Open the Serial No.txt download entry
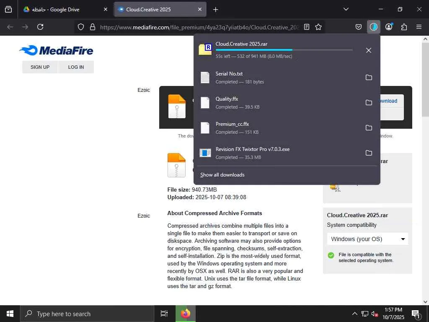 (x=278, y=78)
